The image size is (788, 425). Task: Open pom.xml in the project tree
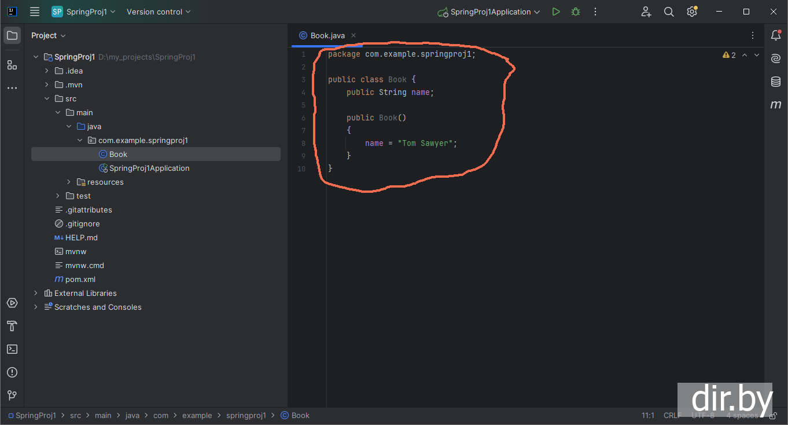click(x=80, y=279)
